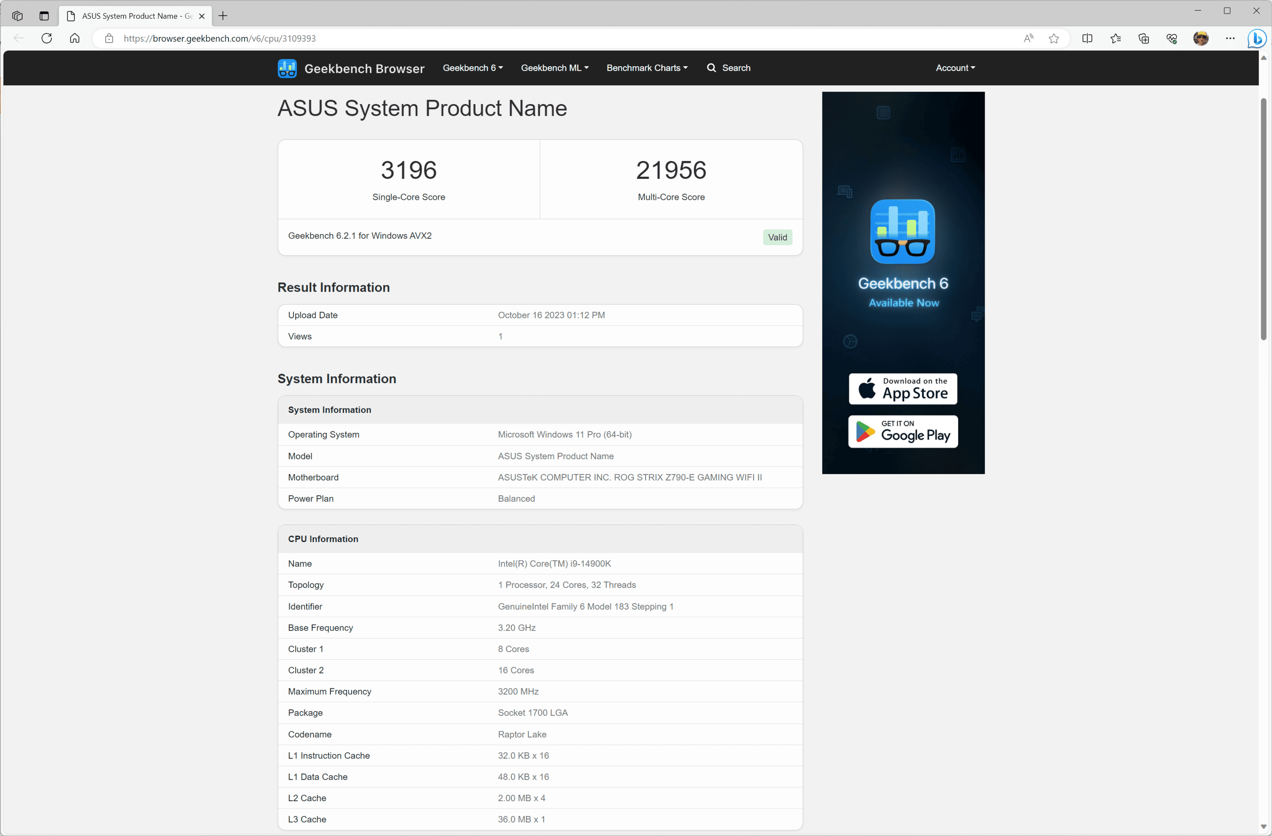Click the browser back arrow icon
Screen dimensions: 1272x836
pyautogui.click(x=20, y=38)
